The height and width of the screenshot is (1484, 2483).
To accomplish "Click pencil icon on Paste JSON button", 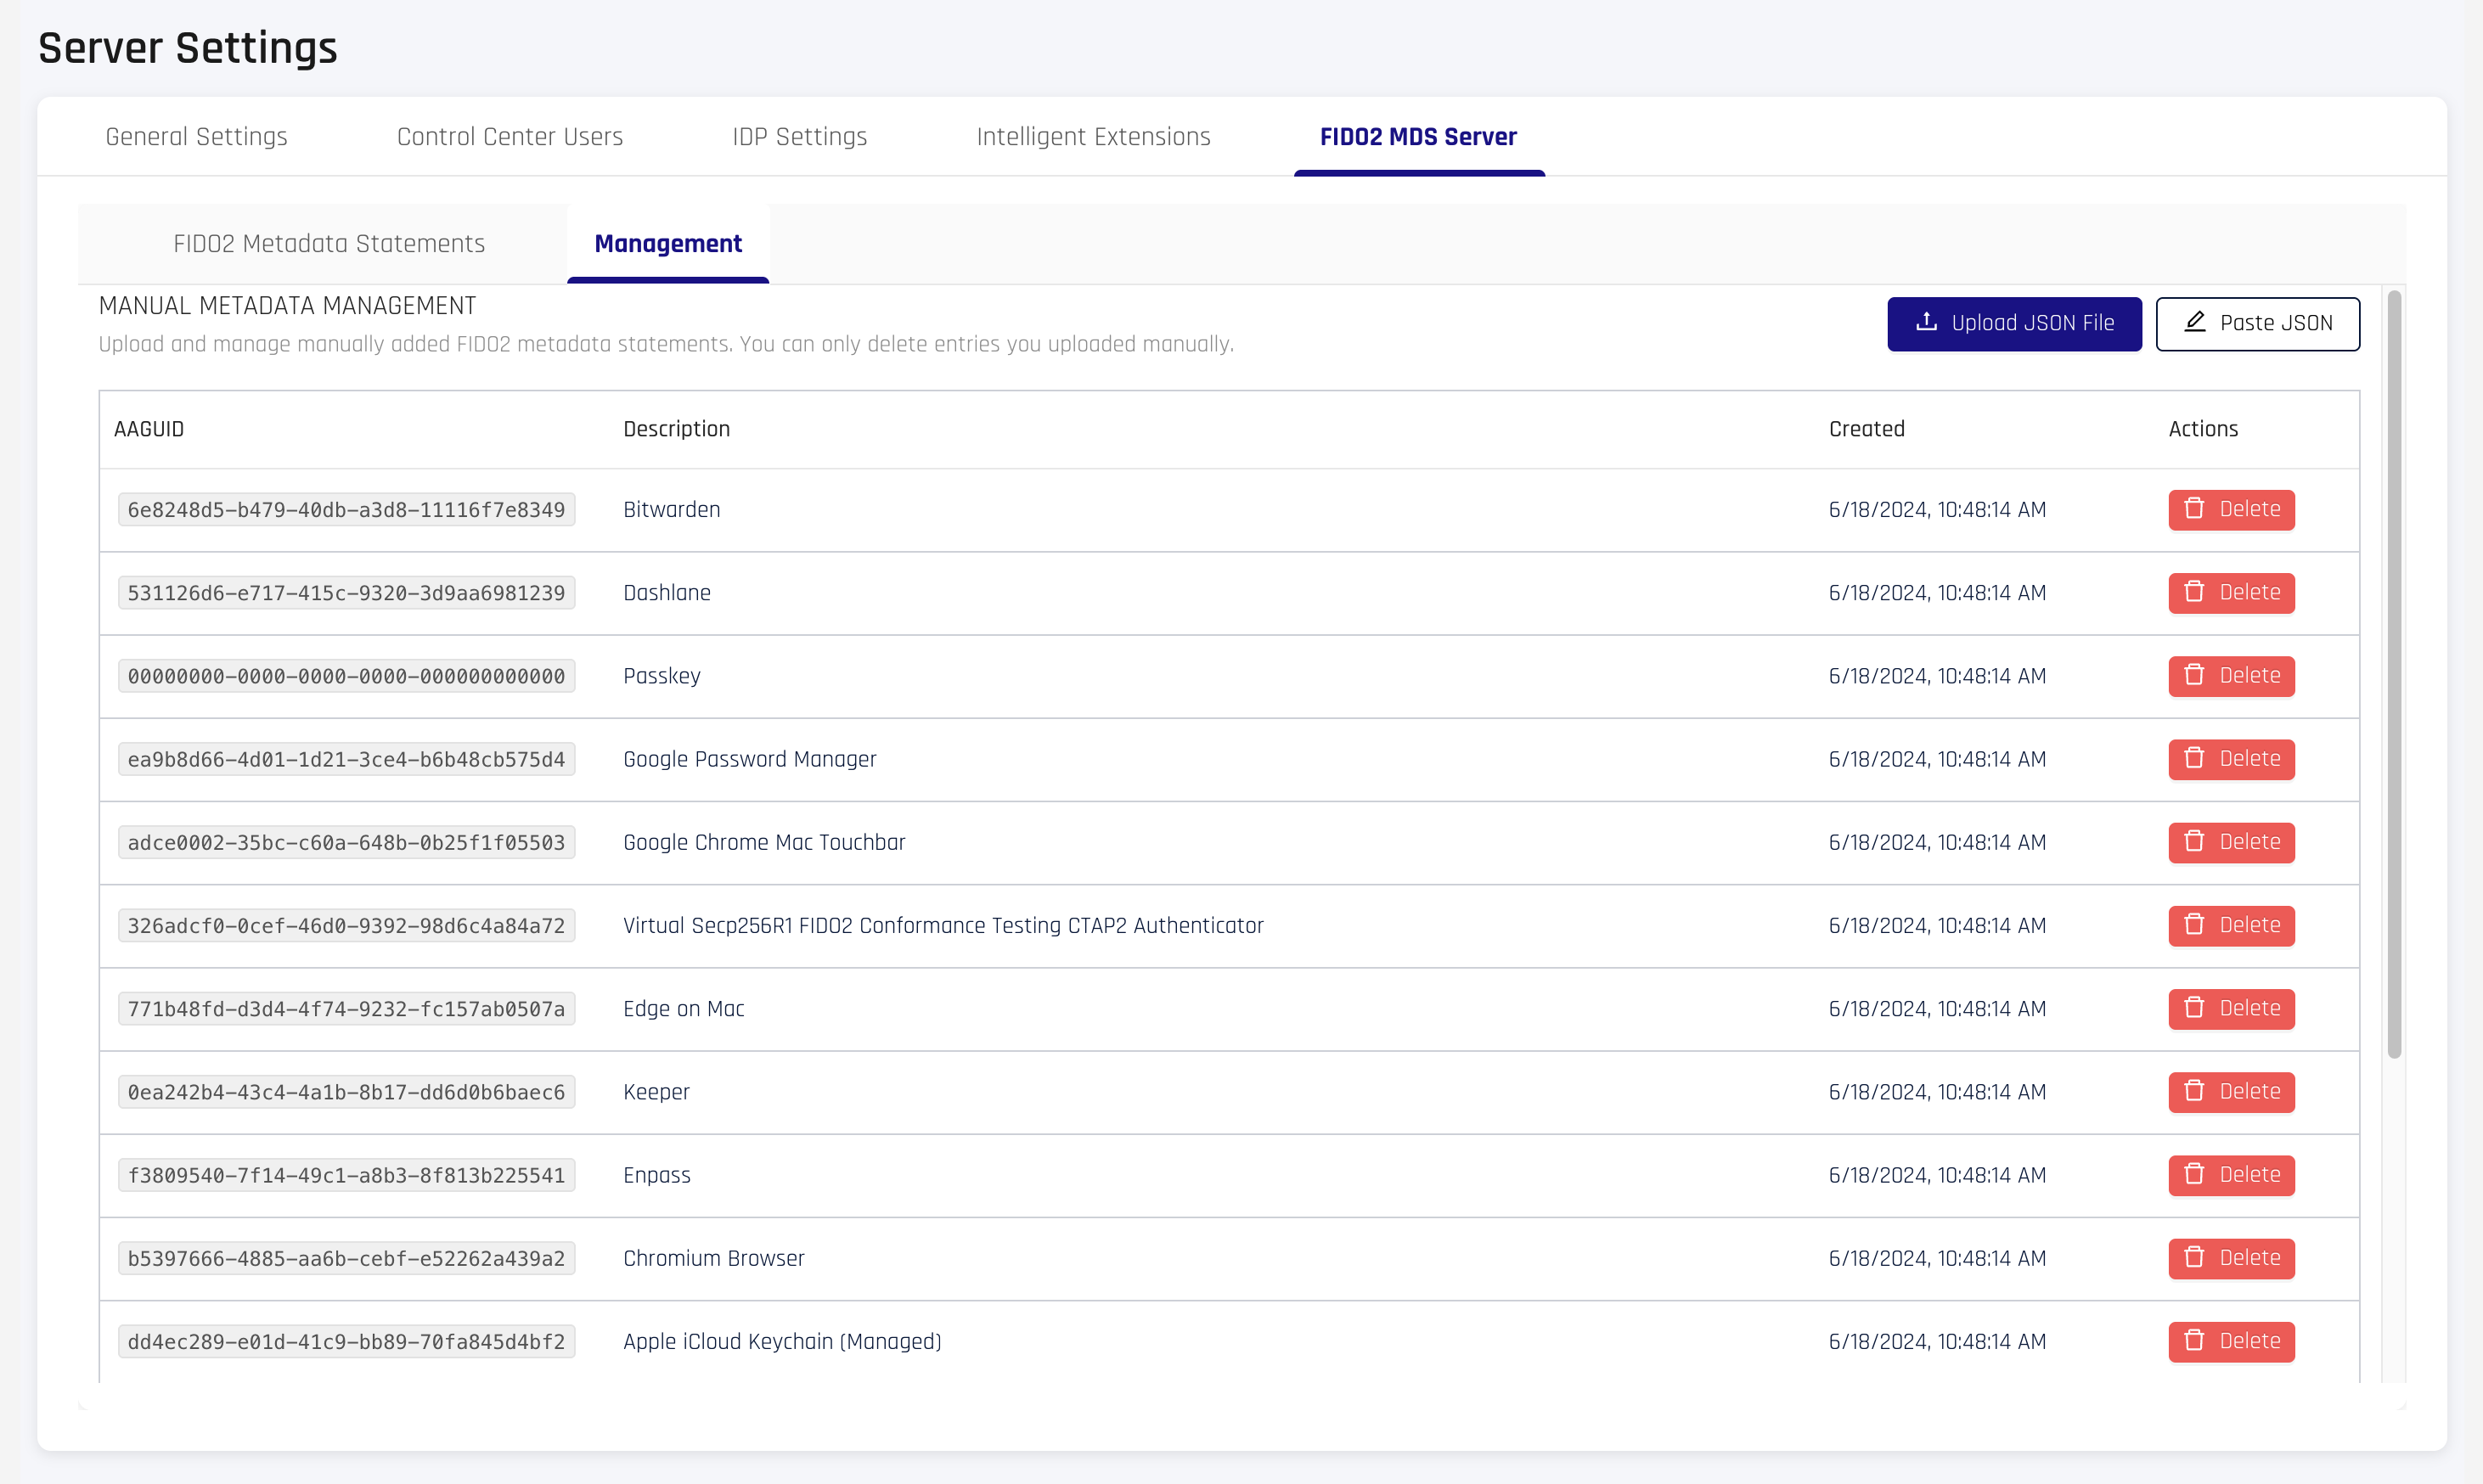I will tap(2195, 322).
